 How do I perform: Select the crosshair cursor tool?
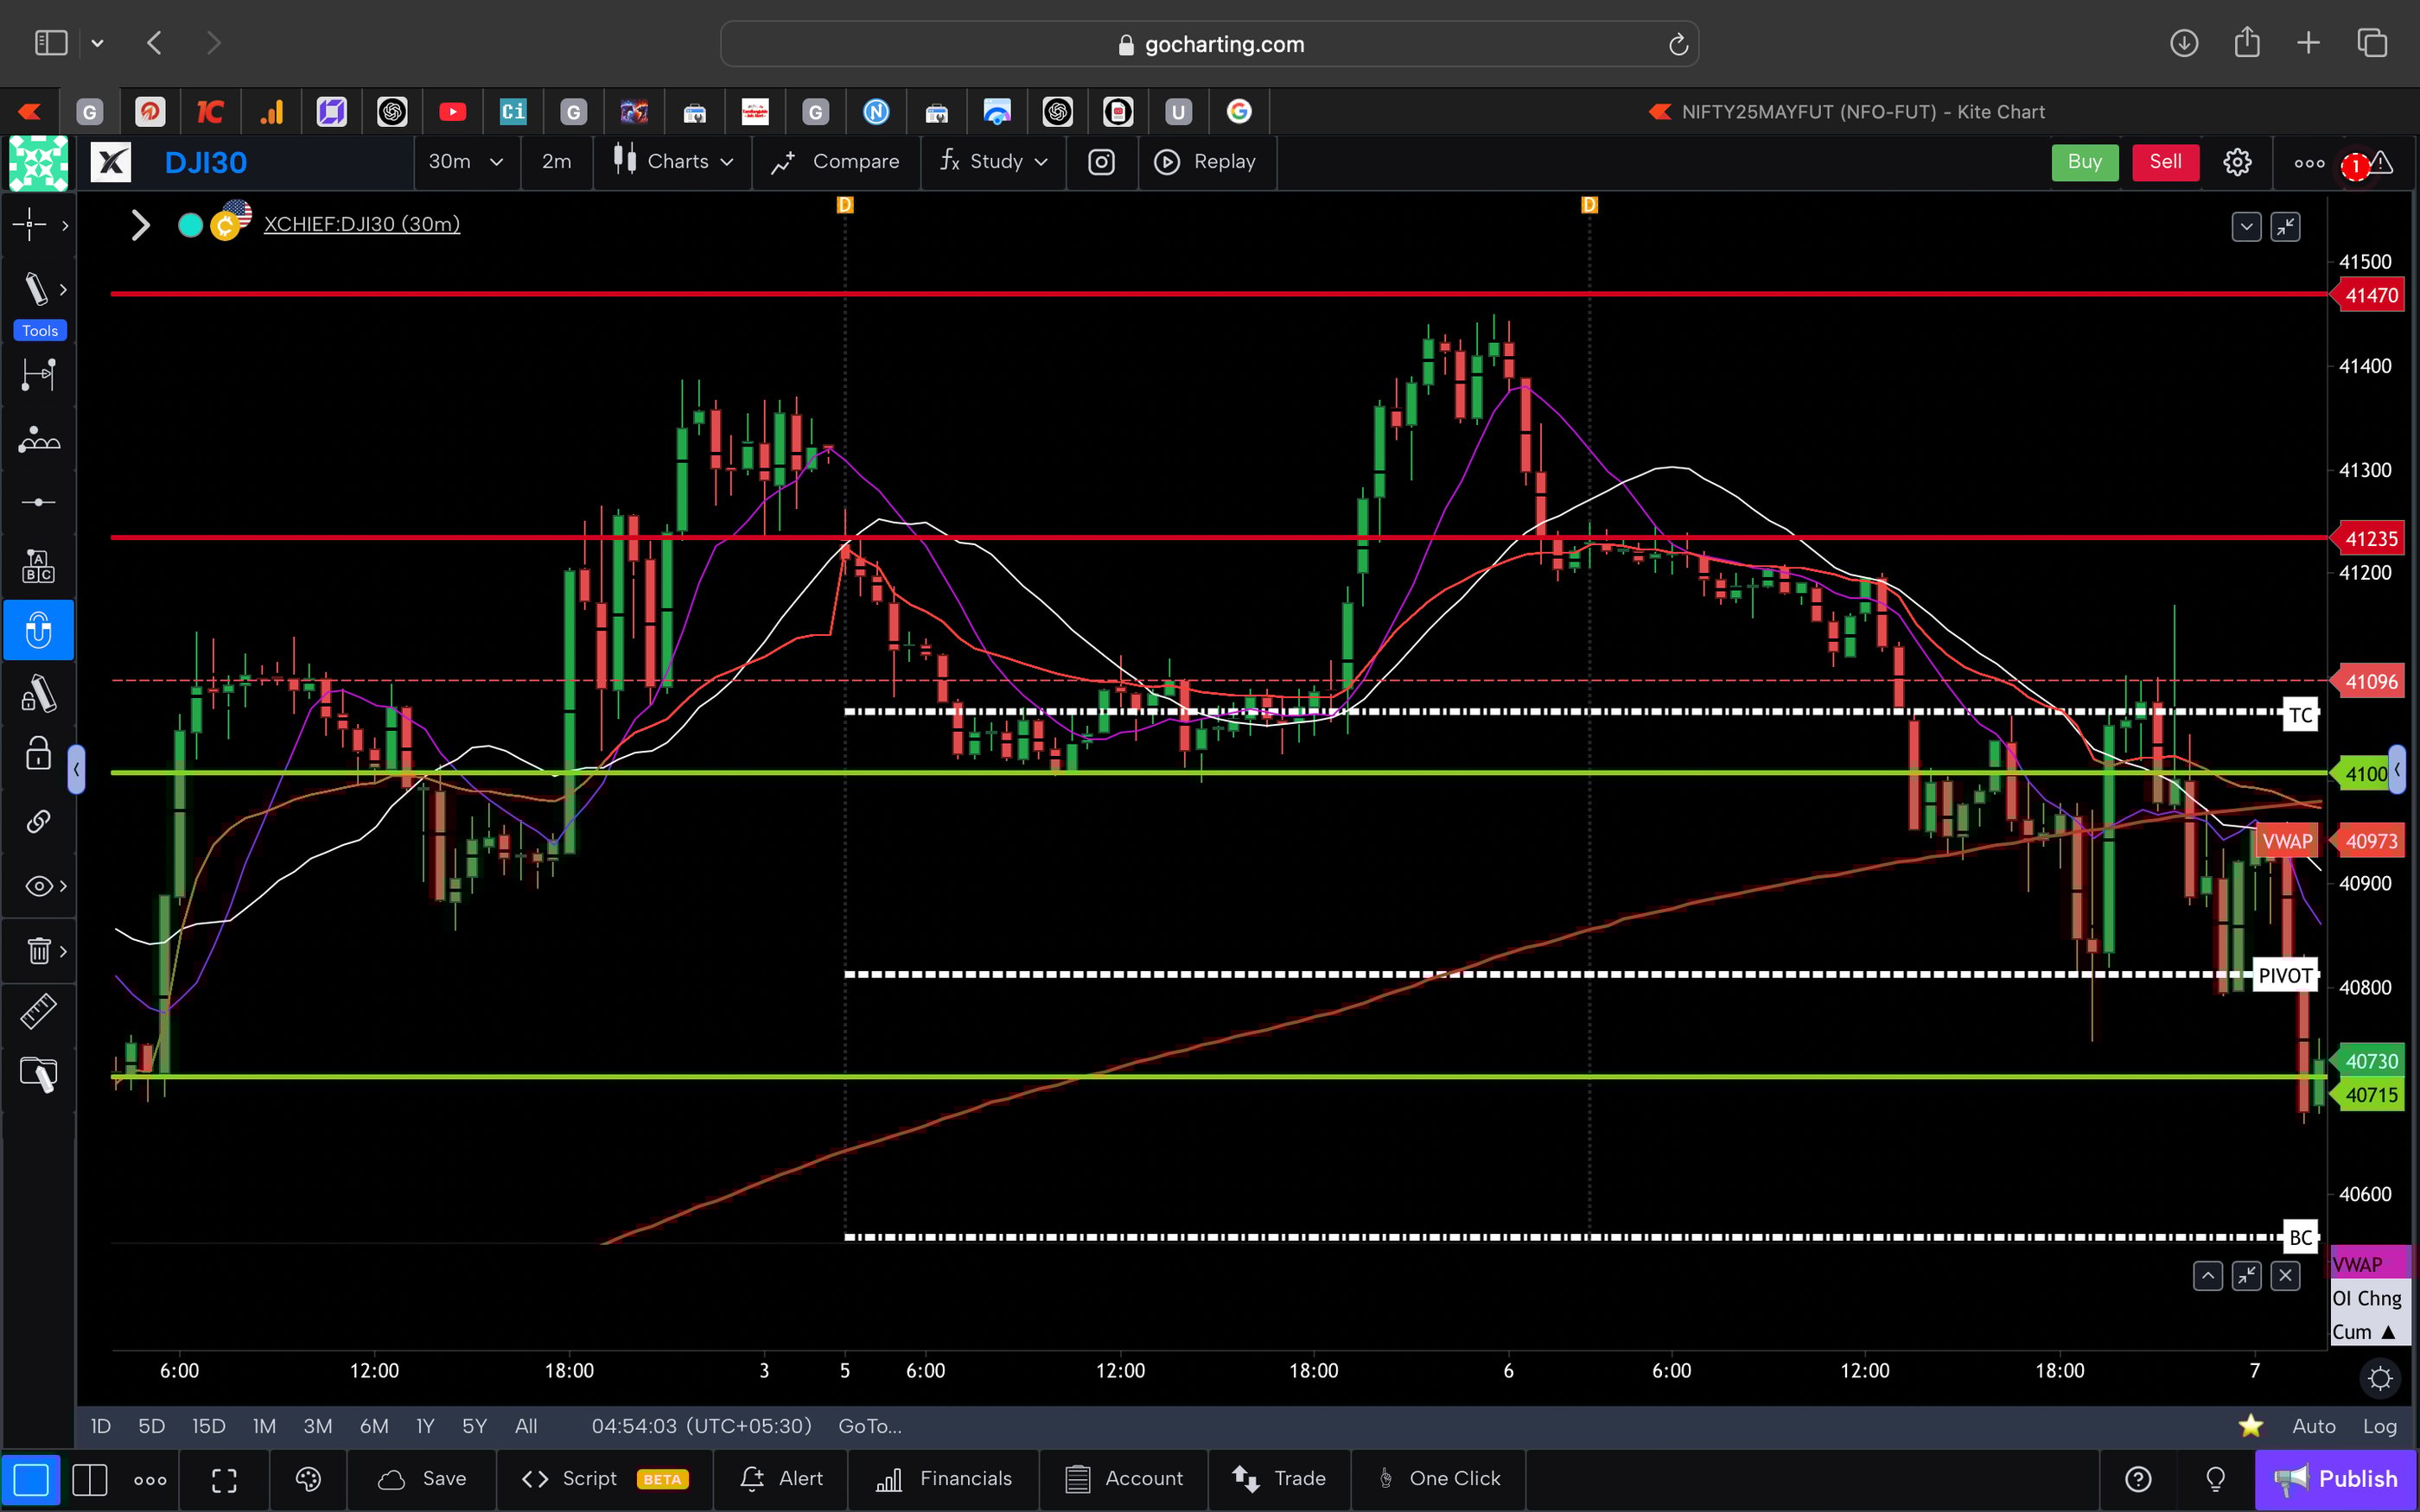(x=30, y=225)
